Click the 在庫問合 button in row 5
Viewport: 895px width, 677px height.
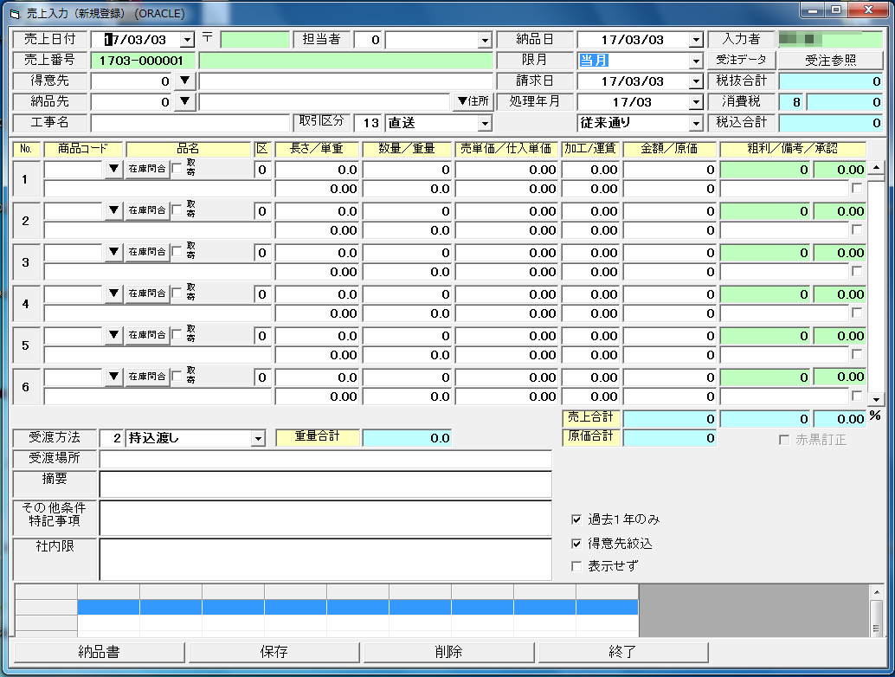click(147, 335)
